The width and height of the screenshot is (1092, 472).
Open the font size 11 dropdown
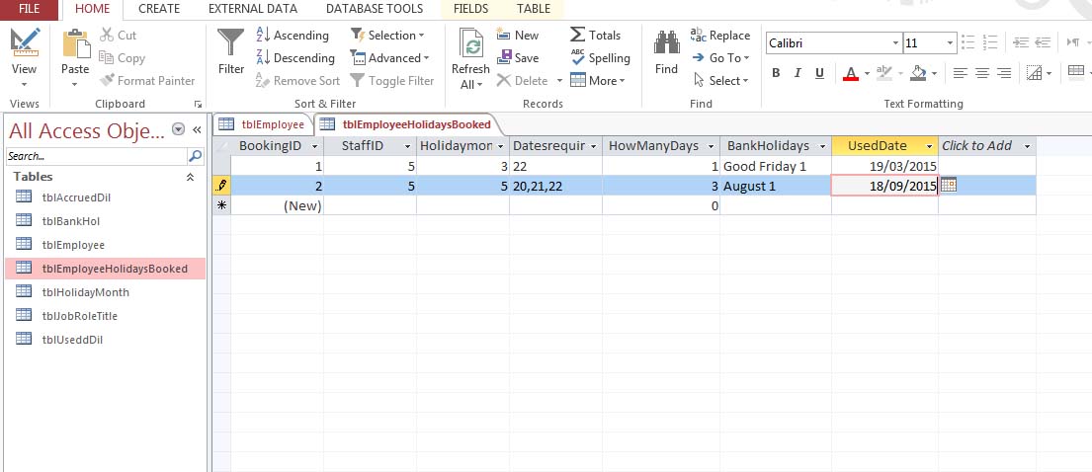[950, 43]
